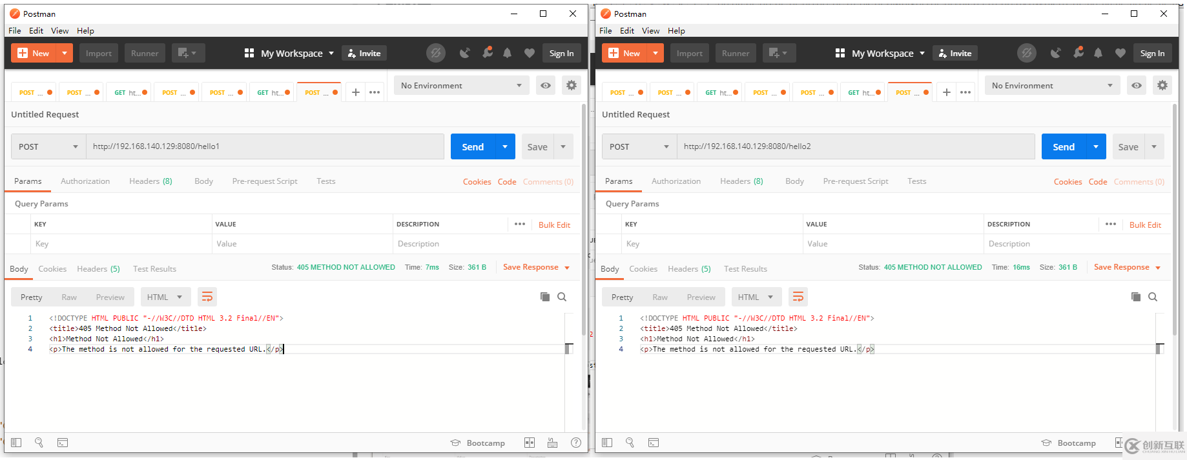Viewport: 1187px width, 460px height.
Task: Open Code link in right window
Action: coord(1098,182)
